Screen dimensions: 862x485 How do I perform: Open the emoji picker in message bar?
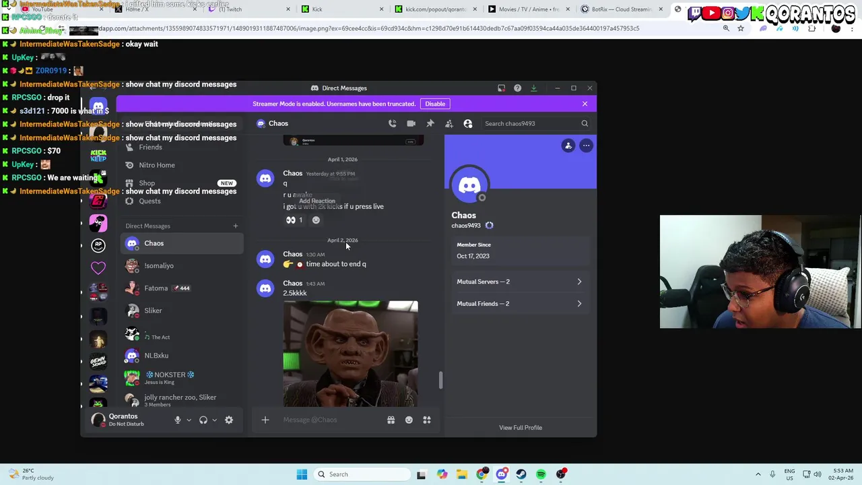click(409, 420)
